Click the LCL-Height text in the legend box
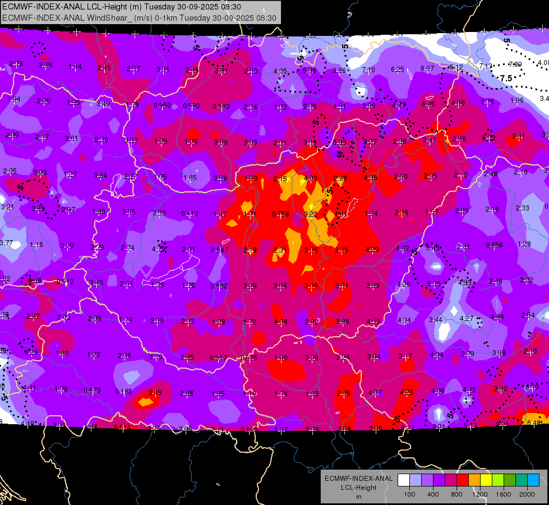The height and width of the screenshot is (505, 549). tap(359, 488)
